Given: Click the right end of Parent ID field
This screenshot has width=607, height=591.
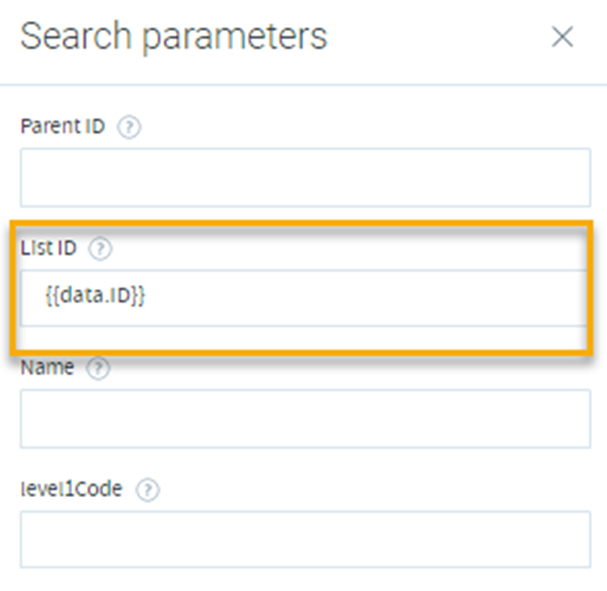Looking at the screenshot, I should click(579, 178).
